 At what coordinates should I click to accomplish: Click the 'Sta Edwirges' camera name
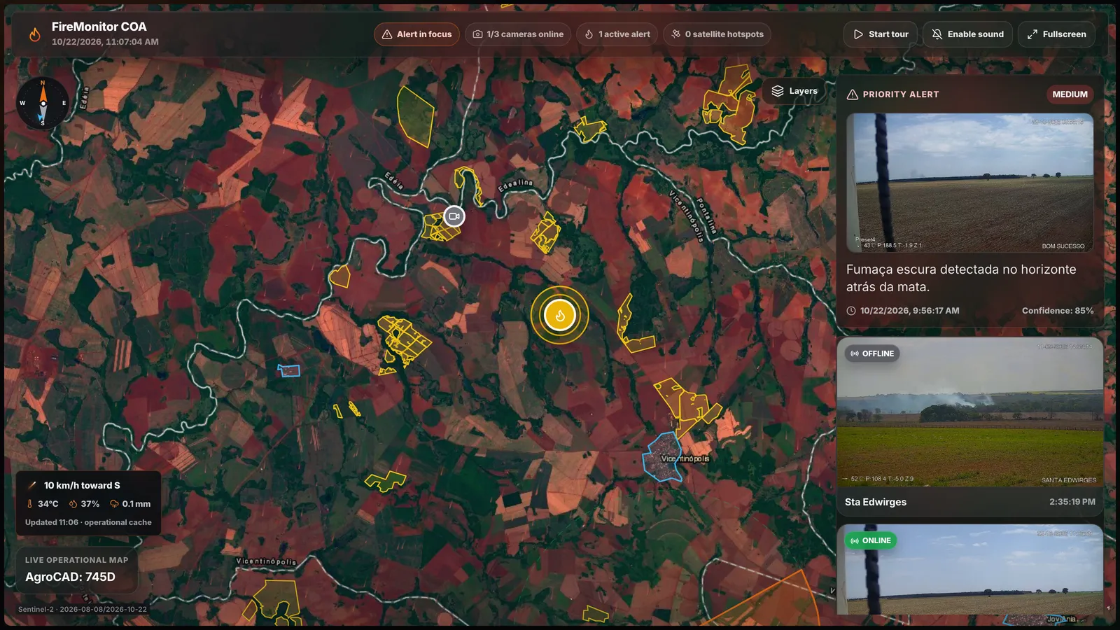tap(875, 502)
